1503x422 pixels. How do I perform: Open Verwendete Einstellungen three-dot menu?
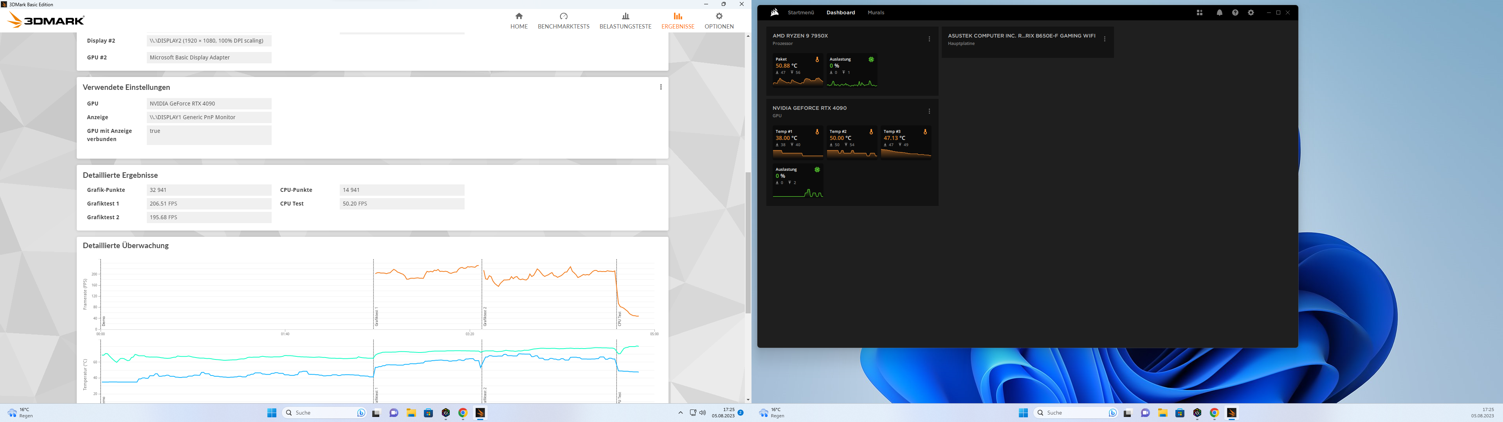coord(660,87)
